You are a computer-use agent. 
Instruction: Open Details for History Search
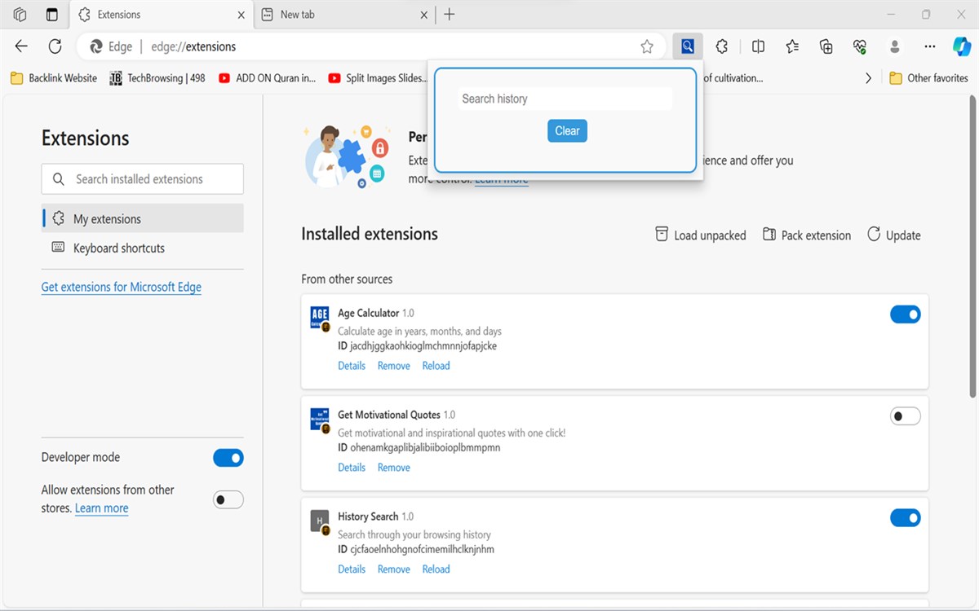point(352,569)
